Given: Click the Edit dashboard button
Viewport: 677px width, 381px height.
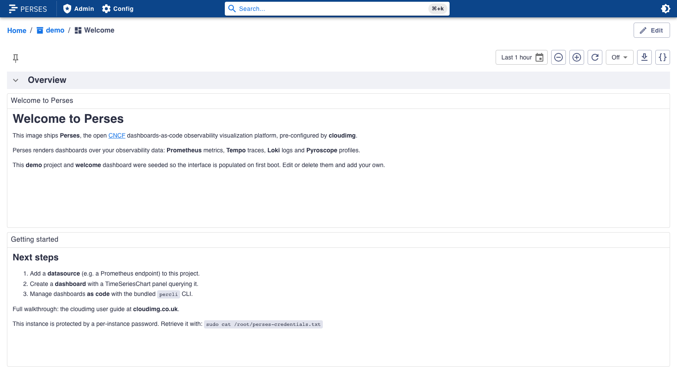Looking at the screenshot, I should pyautogui.click(x=651, y=30).
